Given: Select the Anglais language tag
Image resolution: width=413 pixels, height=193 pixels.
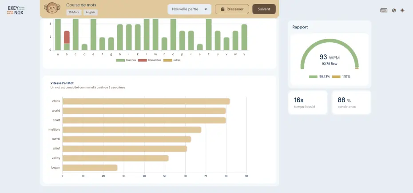Looking at the screenshot, I should click(x=90, y=12).
